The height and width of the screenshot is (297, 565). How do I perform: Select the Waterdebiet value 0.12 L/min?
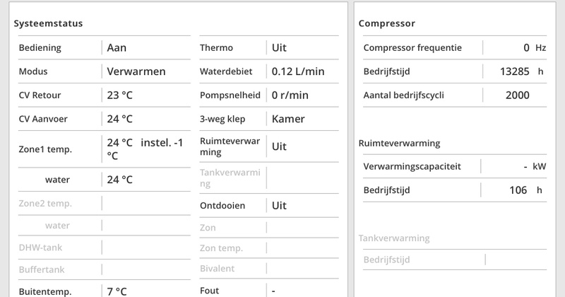(298, 71)
